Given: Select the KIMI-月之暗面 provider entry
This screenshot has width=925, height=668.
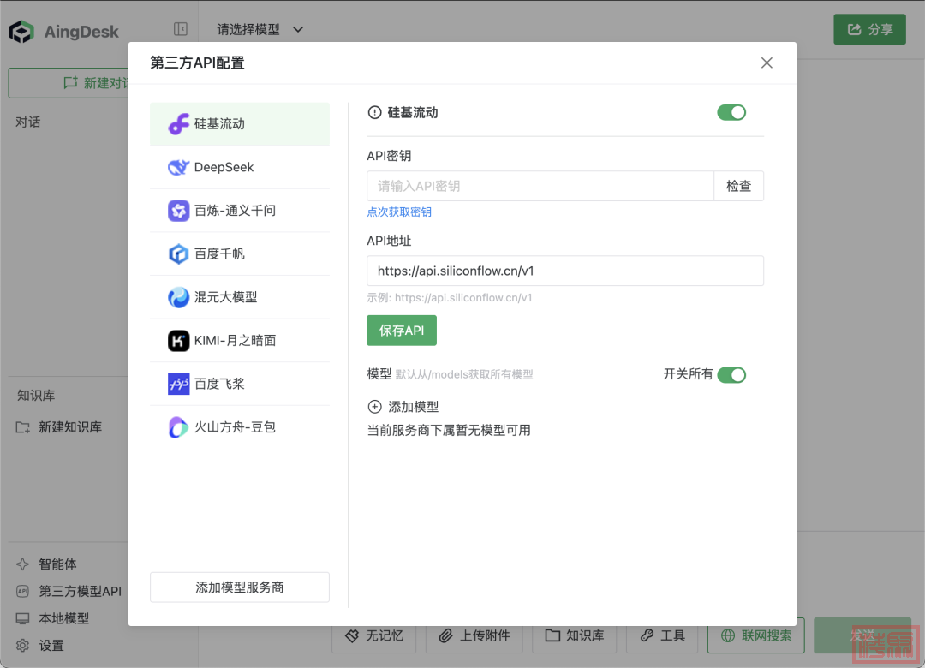Looking at the screenshot, I should [240, 341].
